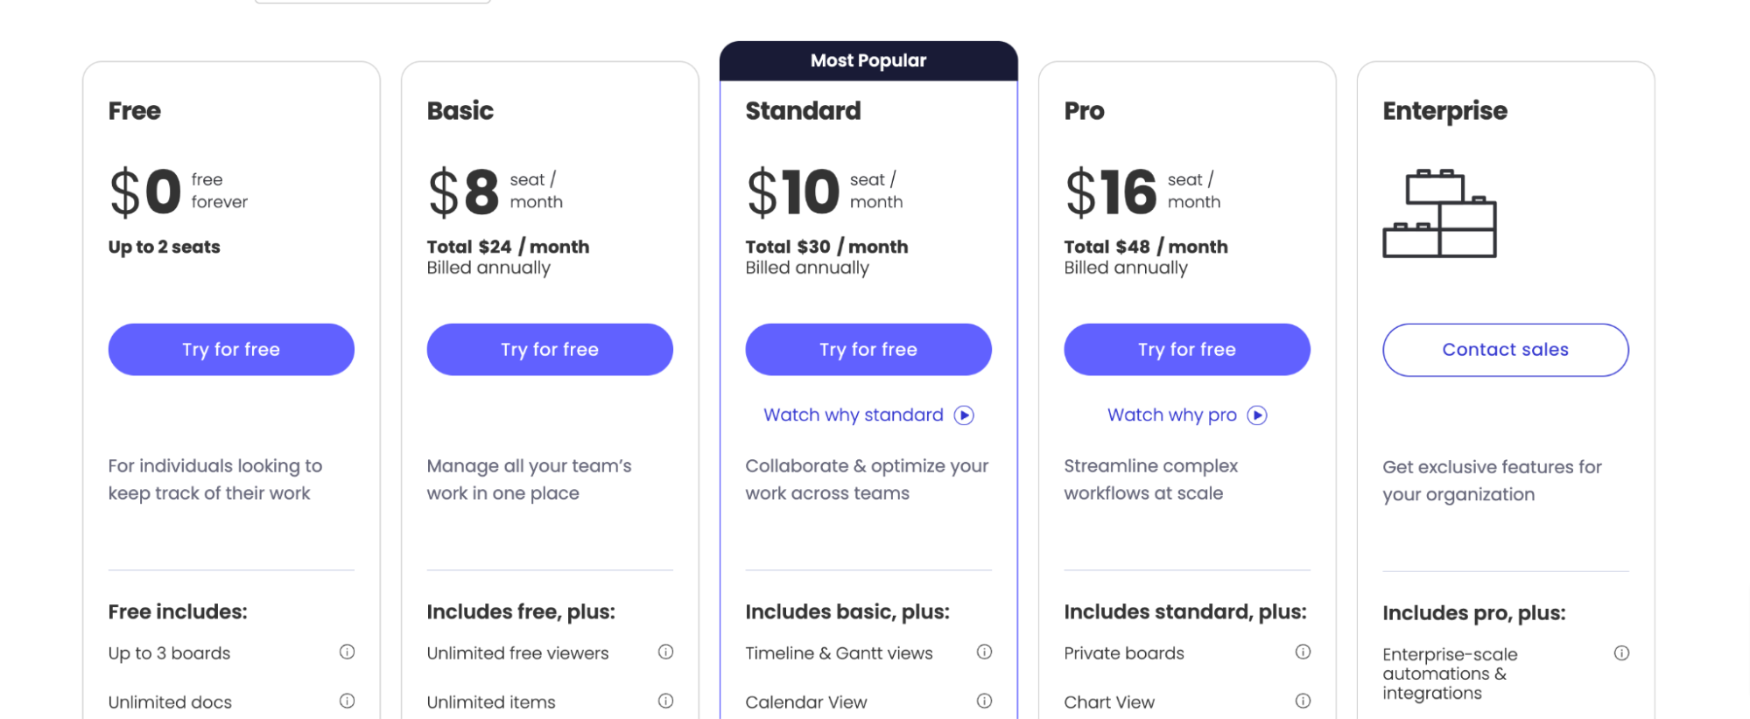This screenshot has height=719, width=1750.
Task: Open info tooltip for "Timeline & Gantt views"
Action: 985,652
